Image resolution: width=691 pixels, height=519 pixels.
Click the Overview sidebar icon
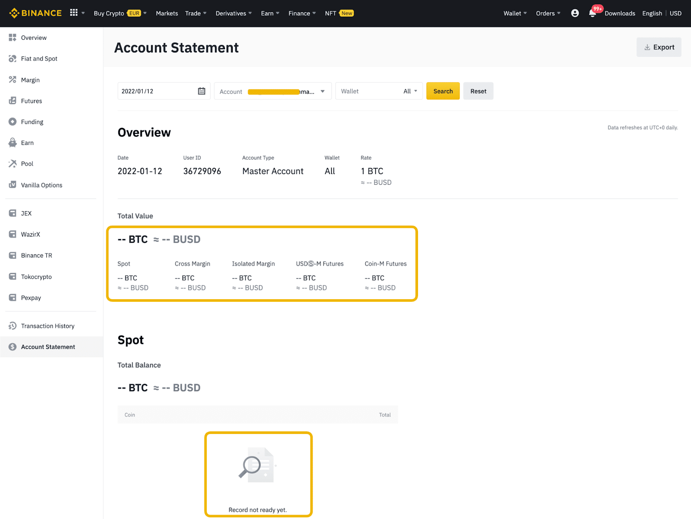tap(13, 38)
